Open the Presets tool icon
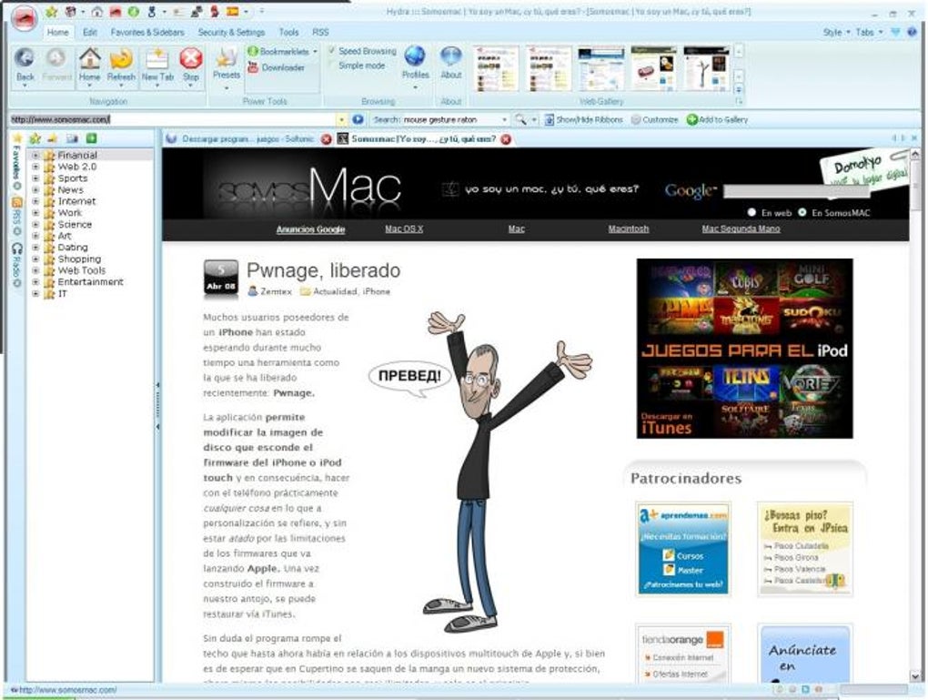The image size is (928, 700). (x=226, y=57)
